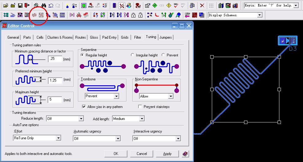Select the Prevent serpentine radio button
Viewport: 303px width, 162px height.
point(163,55)
